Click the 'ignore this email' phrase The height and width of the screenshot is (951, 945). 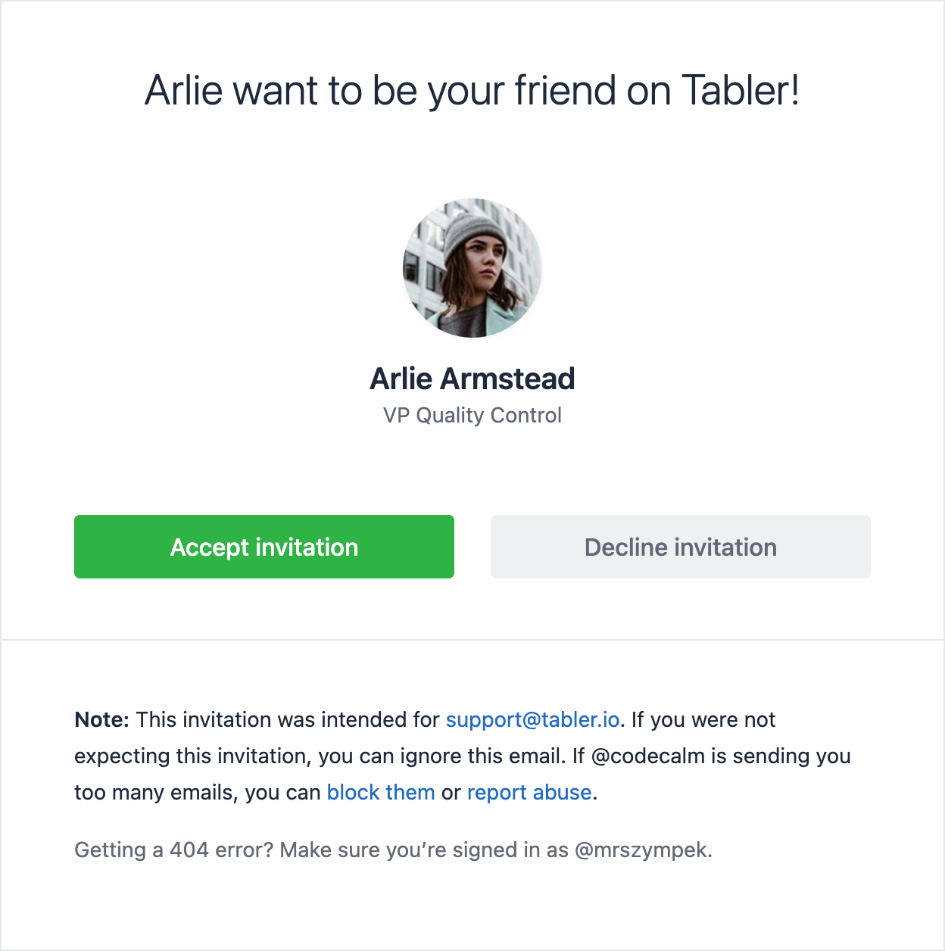tap(482, 756)
